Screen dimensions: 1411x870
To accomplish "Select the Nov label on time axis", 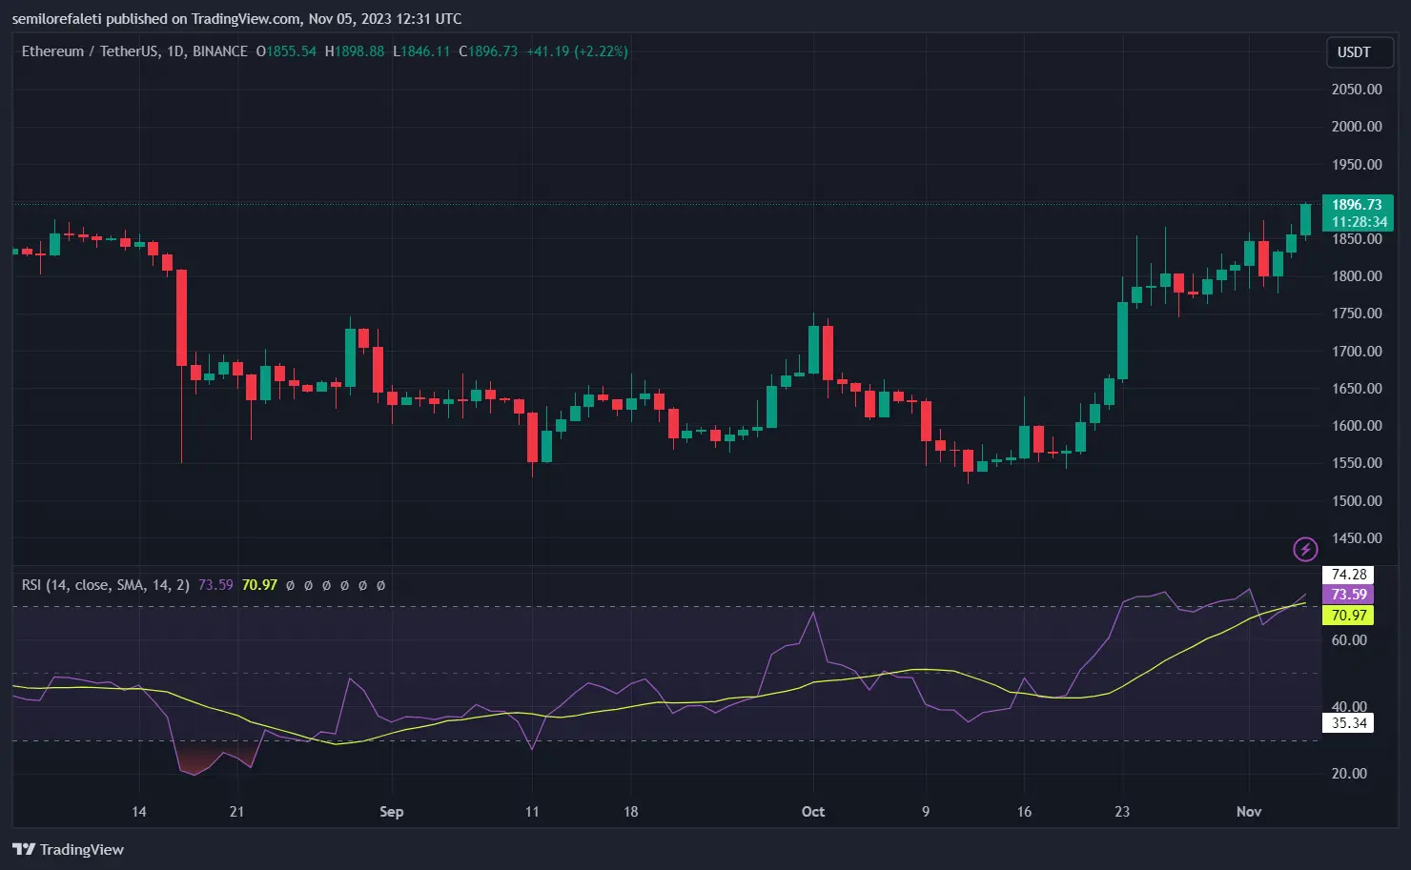I will point(1249,812).
